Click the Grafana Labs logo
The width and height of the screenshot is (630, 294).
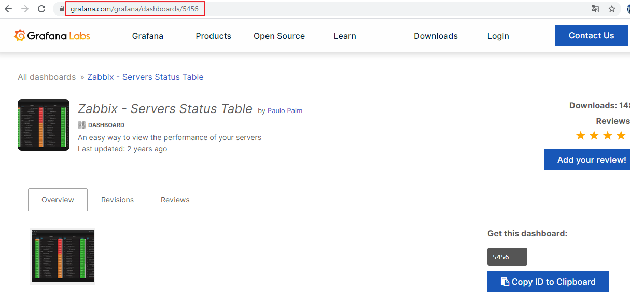point(52,36)
